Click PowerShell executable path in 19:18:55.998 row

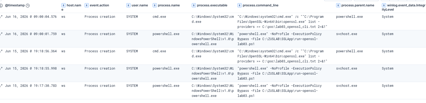coord(213,74)
